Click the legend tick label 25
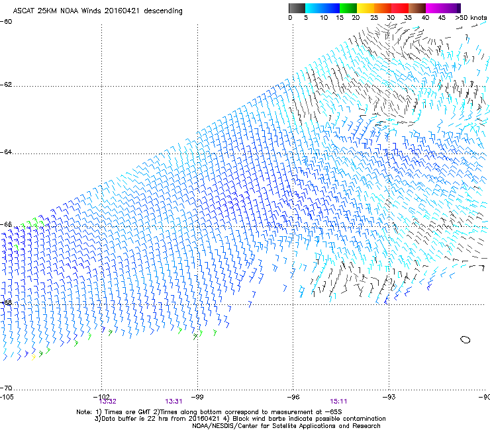Viewport: 490px width, 430px height. pyautogui.click(x=374, y=18)
